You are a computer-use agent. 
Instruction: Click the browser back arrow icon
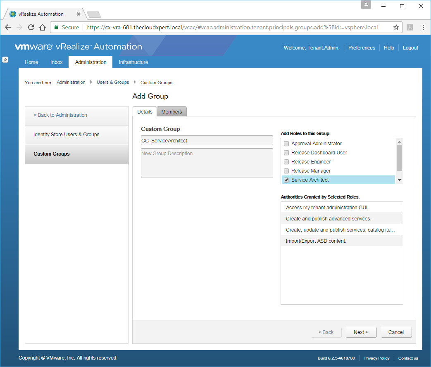8,27
